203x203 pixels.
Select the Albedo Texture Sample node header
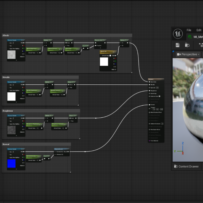(16, 40)
